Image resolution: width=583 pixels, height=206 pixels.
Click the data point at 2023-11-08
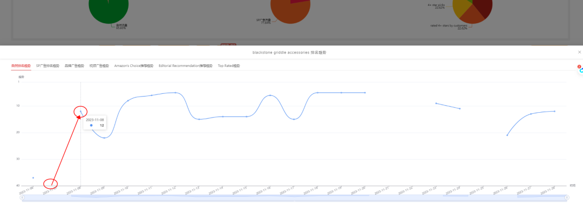[80, 111]
